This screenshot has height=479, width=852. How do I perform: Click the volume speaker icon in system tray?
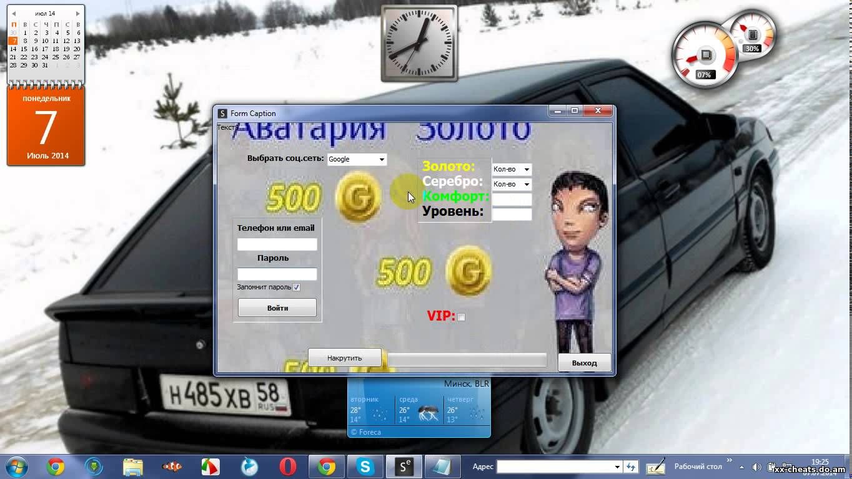(756, 467)
